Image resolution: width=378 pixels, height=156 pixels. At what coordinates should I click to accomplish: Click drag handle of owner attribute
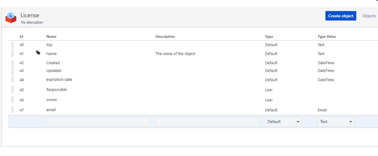(12, 100)
